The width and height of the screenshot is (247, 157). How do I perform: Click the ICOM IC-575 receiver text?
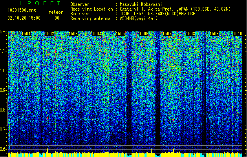(157, 14)
